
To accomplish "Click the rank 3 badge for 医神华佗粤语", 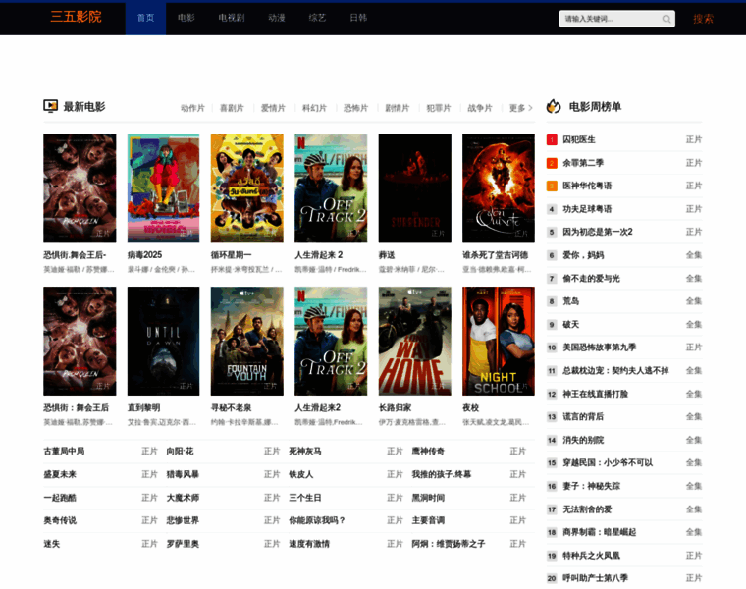I will click(x=552, y=186).
